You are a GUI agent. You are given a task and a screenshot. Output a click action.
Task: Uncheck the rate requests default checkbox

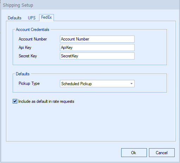pyautogui.click(x=15, y=101)
